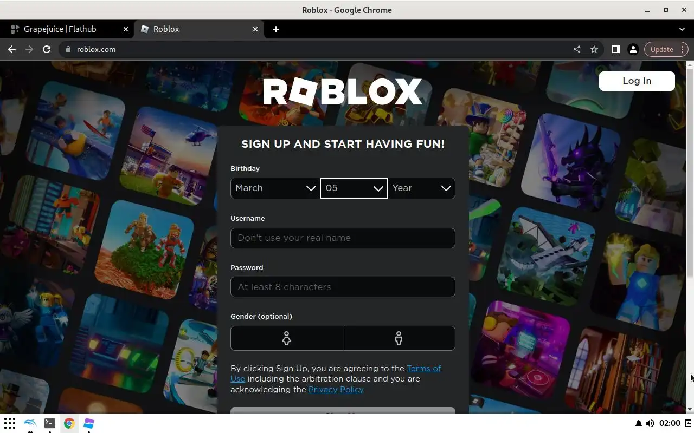Open the birthday Year dropdown

coord(421,188)
